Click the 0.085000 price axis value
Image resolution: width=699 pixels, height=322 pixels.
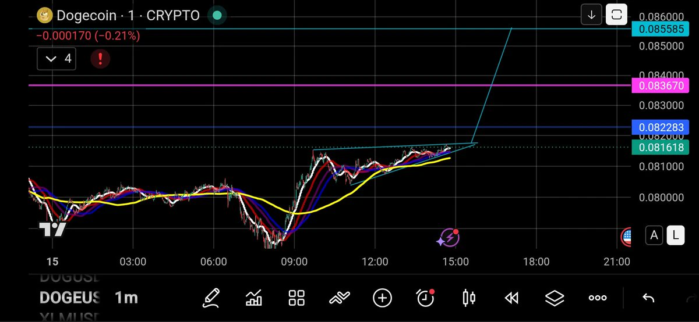point(661,46)
